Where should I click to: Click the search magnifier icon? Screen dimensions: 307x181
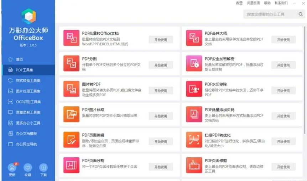click(x=301, y=14)
